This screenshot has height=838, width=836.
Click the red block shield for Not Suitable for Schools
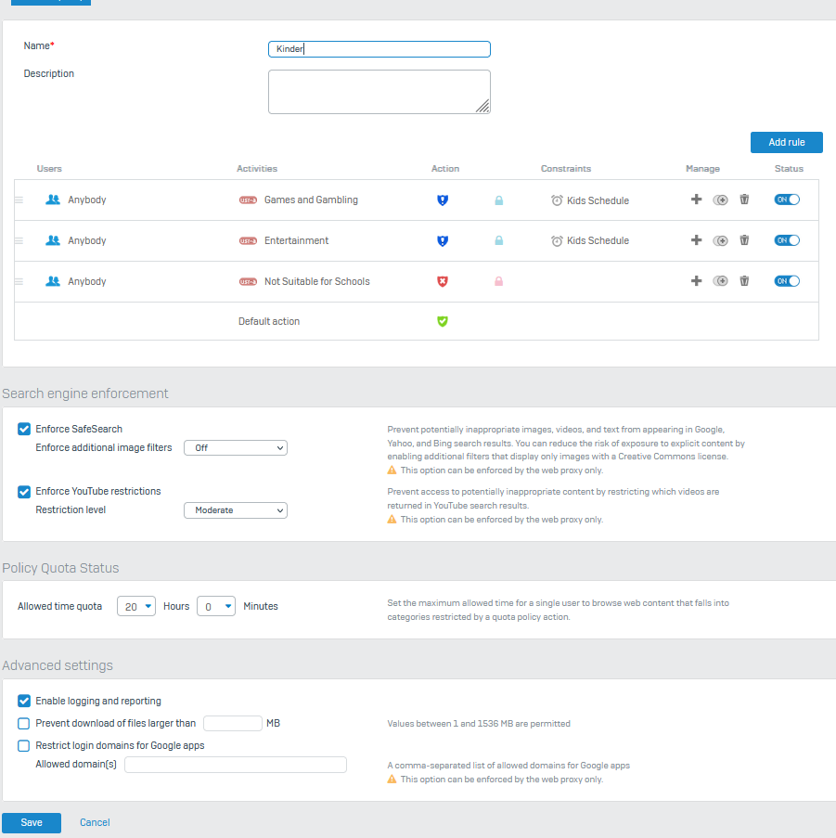click(443, 281)
